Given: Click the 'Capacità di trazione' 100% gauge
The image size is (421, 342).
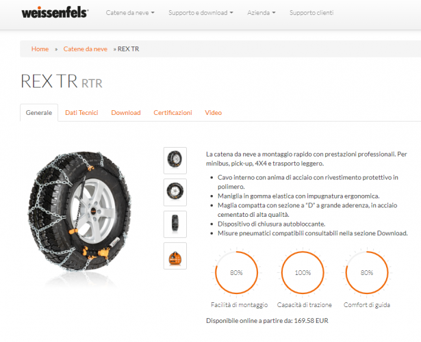Looking at the screenshot, I should [303, 272].
